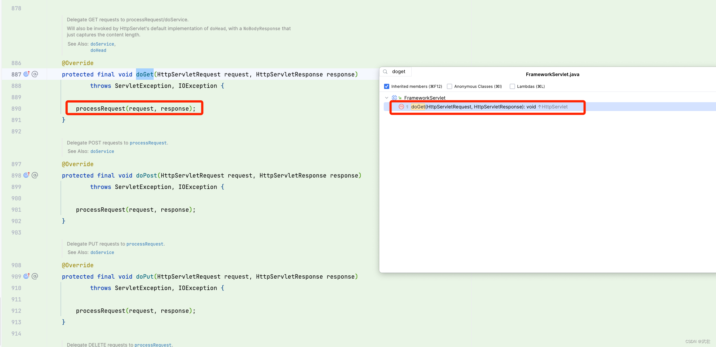Open the doService link under the POST Javadoc
This screenshot has width=716, height=347.
[x=102, y=151]
